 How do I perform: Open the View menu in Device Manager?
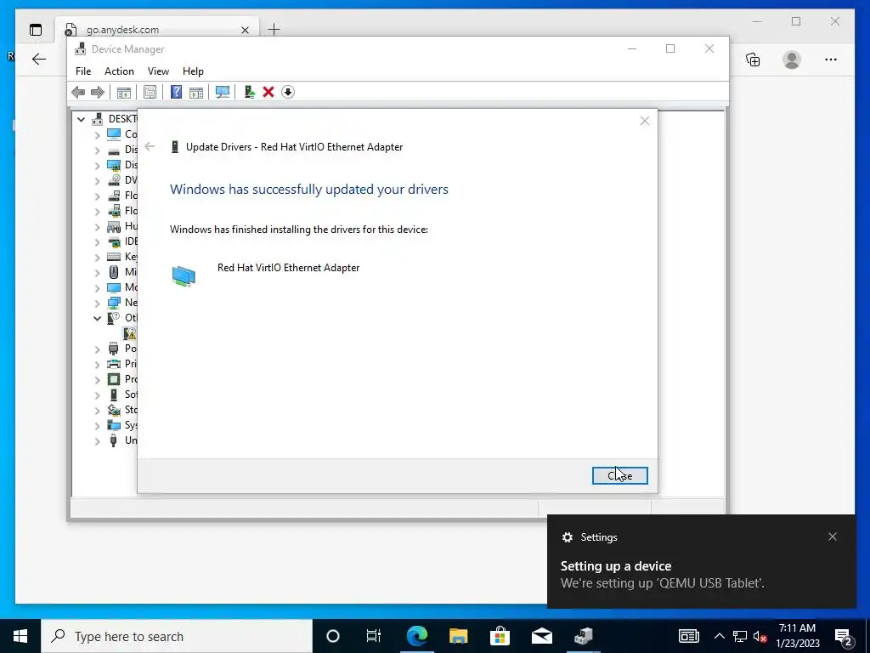(158, 71)
